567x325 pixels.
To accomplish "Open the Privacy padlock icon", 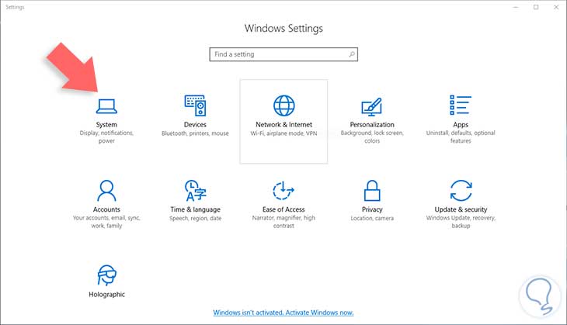I will (x=372, y=190).
